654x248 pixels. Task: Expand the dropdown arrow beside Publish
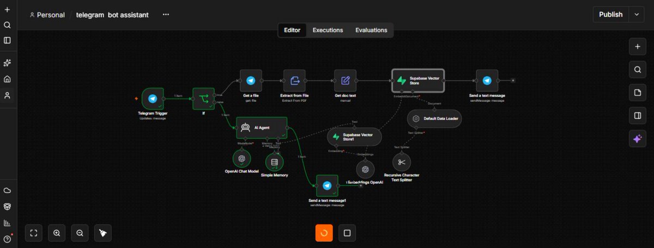click(x=636, y=15)
